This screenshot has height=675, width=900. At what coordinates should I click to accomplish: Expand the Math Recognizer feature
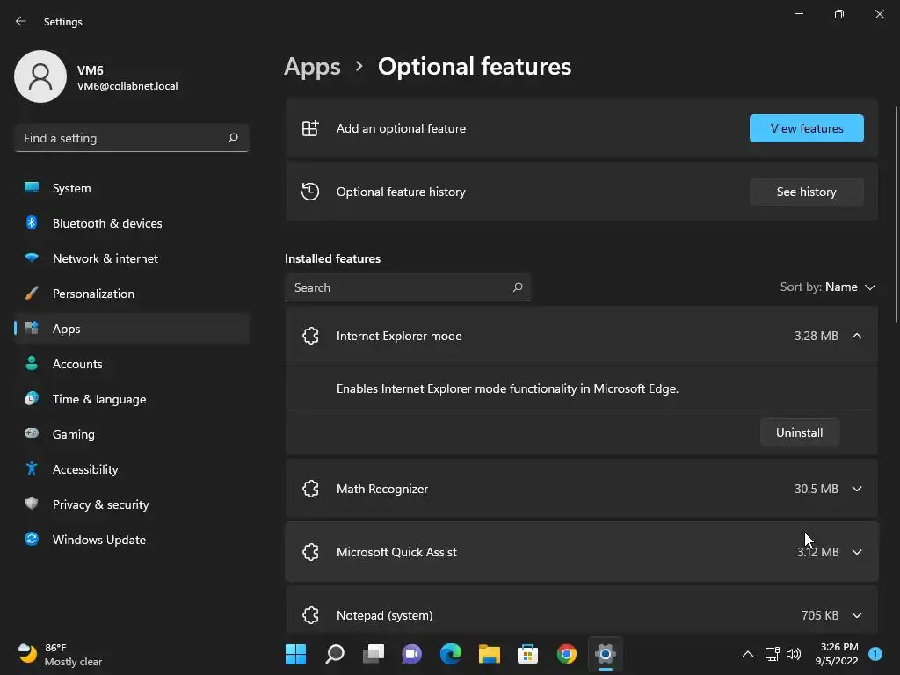[x=857, y=489]
